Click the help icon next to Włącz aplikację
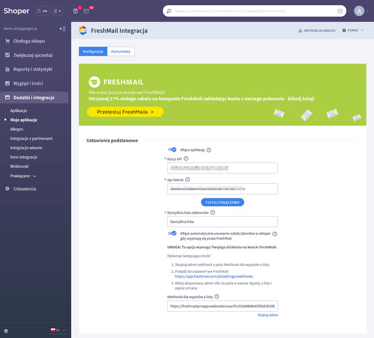The height and width of the screenshot is (338, 374). 209,150
